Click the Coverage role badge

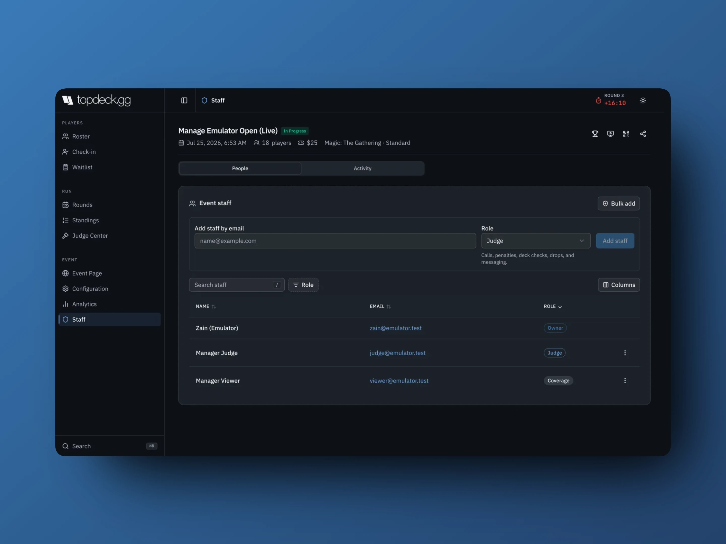[x=558, y=381]
